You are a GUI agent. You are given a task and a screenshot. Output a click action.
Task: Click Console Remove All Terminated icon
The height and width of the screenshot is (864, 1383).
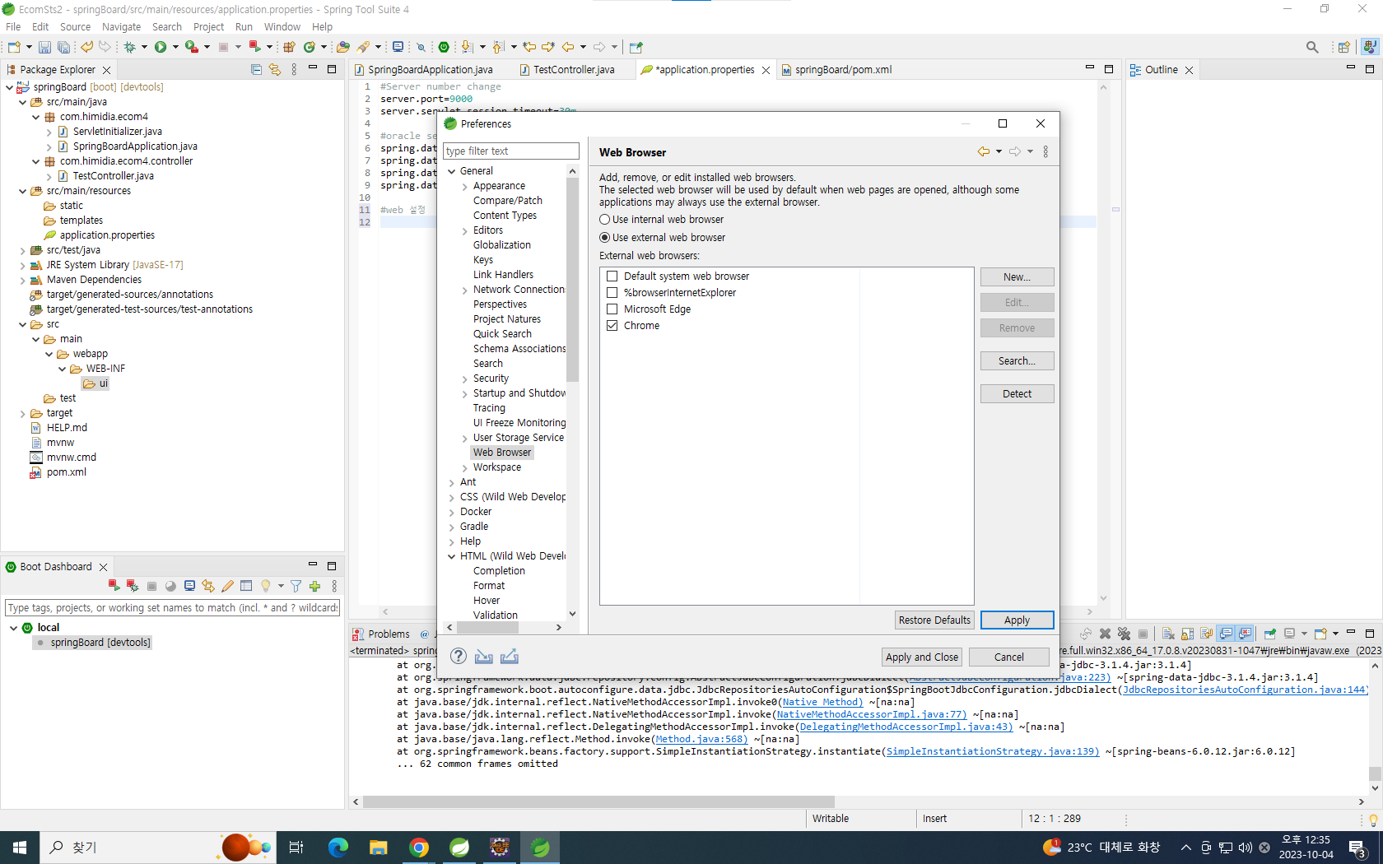point(1124,634)
